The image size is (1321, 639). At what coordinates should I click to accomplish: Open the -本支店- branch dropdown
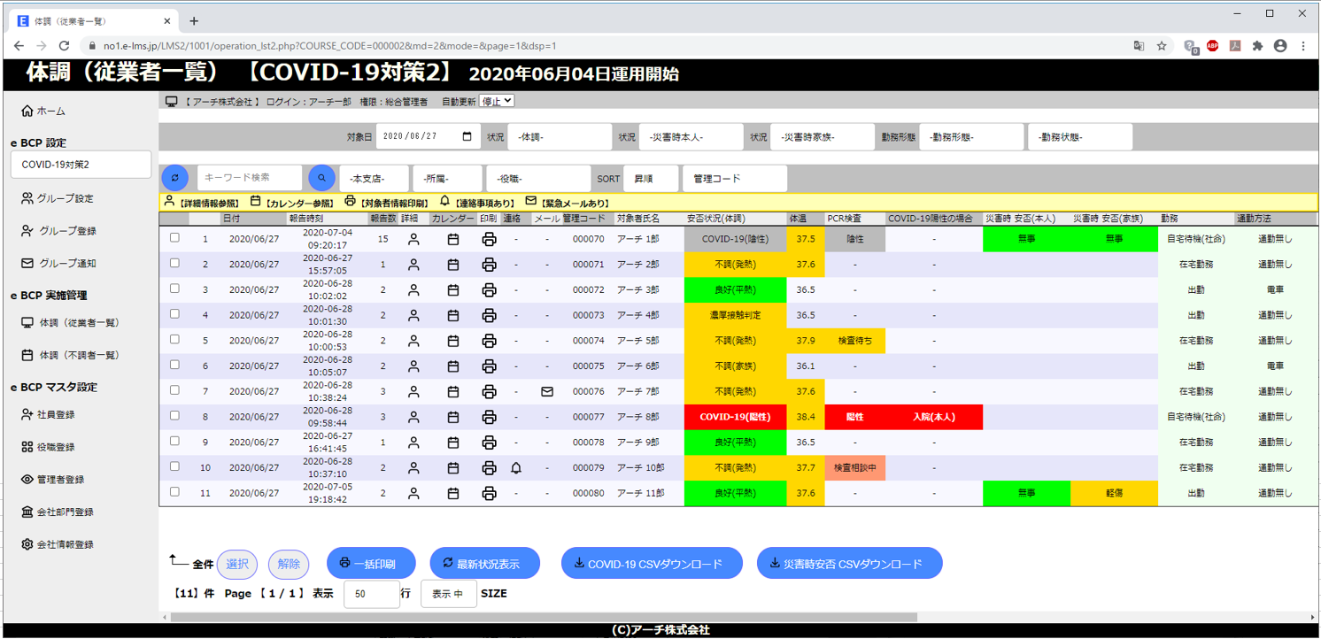[x=374, y=179]
